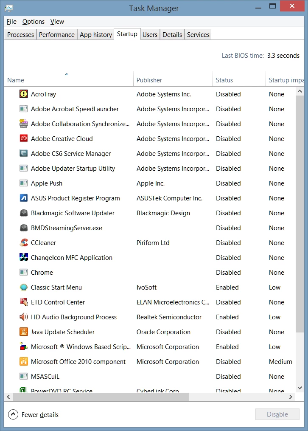Click the vertical scrollbar up arrow
This screenshot has height=431, width=308.
tap(300, 91)
